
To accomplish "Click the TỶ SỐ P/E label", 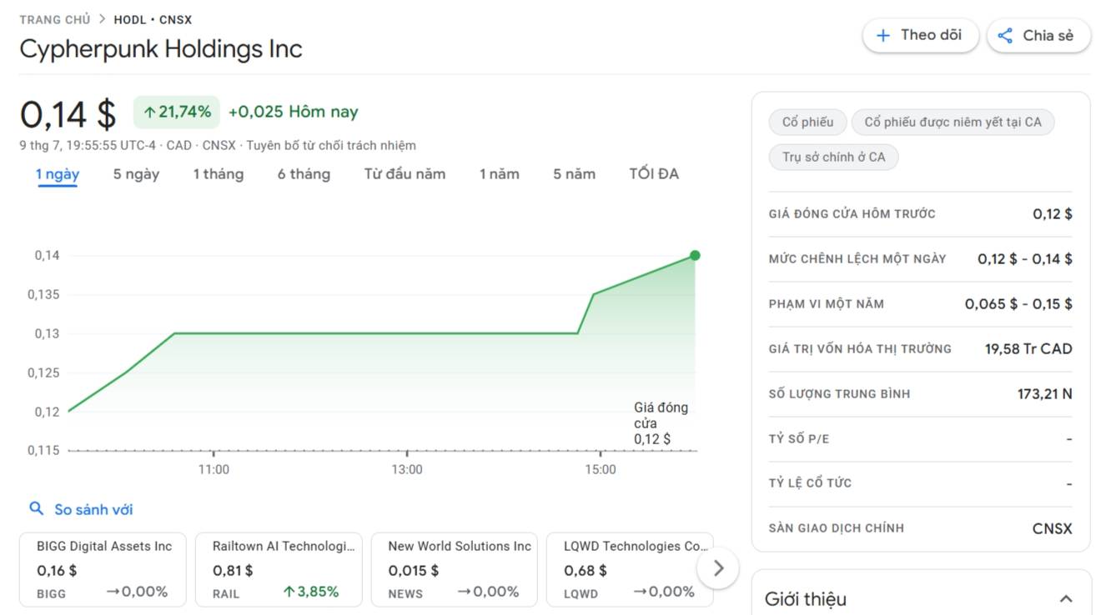I will click(799, 439).
